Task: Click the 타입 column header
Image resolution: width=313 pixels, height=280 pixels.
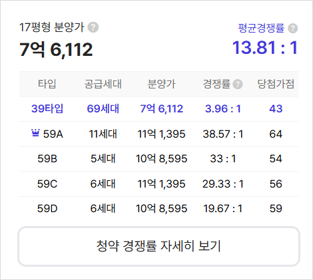Action: coord(47,84)
